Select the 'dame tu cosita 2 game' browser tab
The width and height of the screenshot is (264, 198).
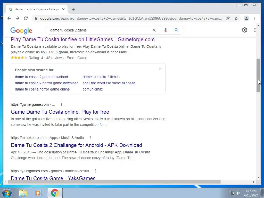tap(37, 9)
